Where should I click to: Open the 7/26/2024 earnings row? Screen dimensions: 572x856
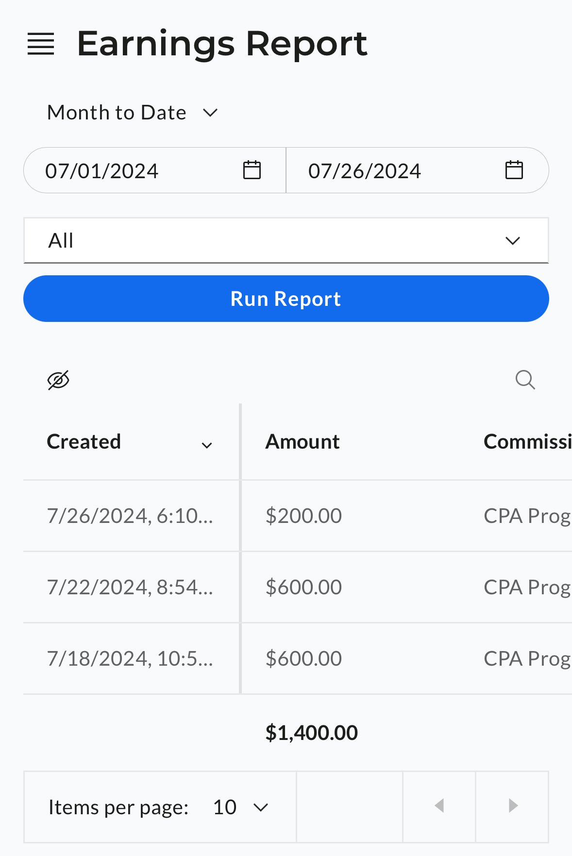tap(298, 516)
